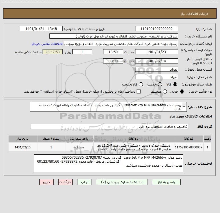Click the announcement date field 1401/01/21 - 13:48

[41, 29]
